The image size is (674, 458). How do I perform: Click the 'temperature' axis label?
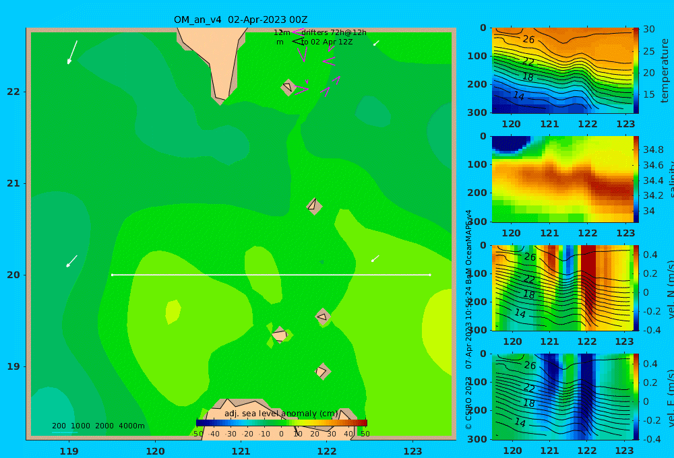click(x=665, y=71)
